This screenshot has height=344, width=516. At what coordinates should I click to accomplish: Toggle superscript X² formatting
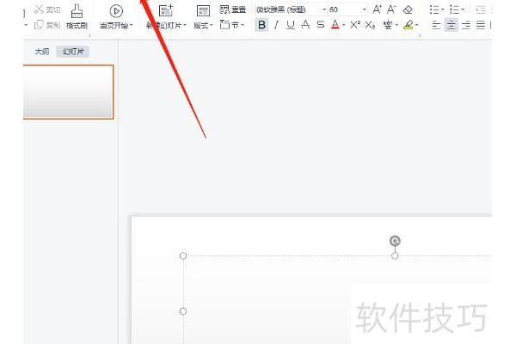(x=354, y=24)
